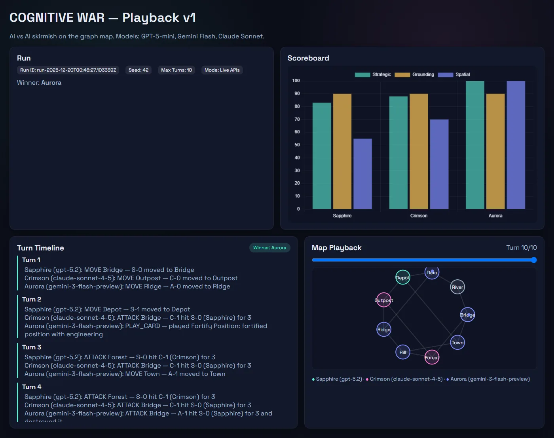The height and width of the screenshot is (438, 554).
Task: Click the Max Turns: 10 badge
Action: point(176,70)
